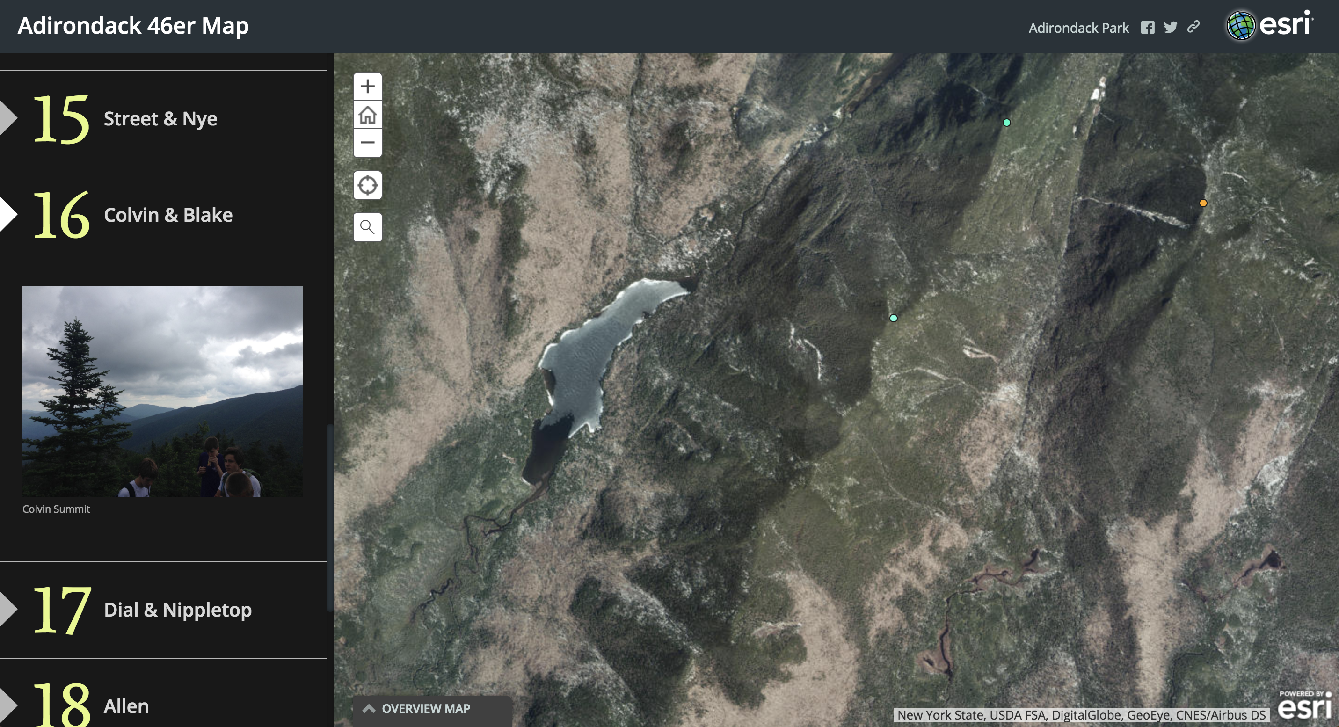Viewport: 1339px width, 727px height.
Task: Share on Facebook icon
Action: point(1147,28)
